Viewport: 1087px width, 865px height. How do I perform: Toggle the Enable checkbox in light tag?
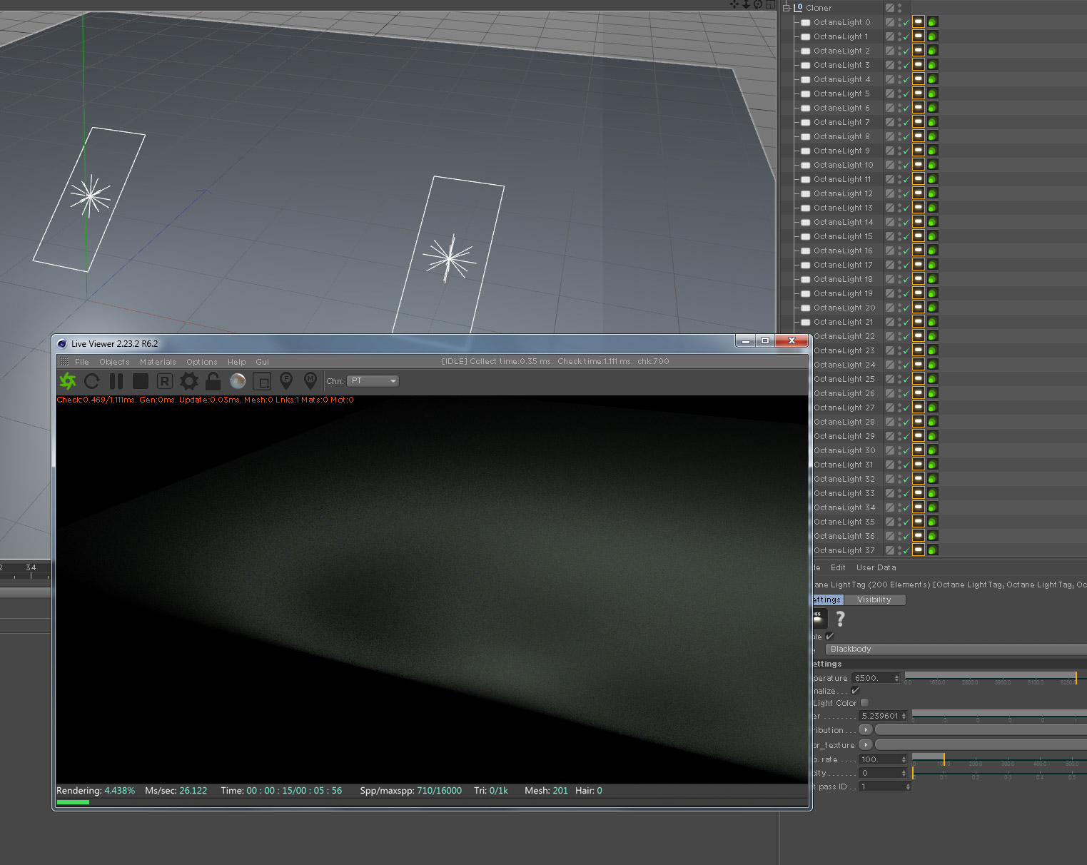tap(829, 636)
